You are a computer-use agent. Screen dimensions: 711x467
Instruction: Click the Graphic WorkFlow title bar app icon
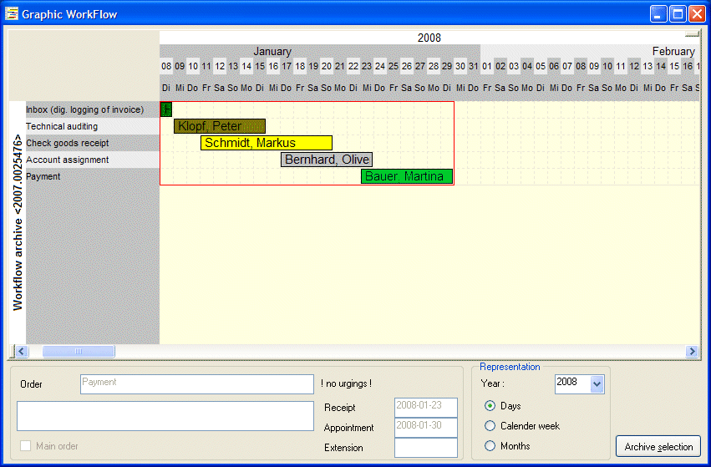[x=12, y=14]
